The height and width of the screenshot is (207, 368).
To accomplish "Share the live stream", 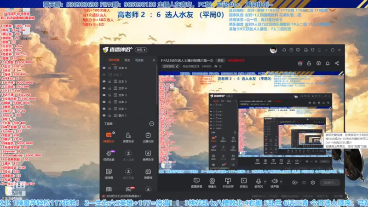I will tap(337, 63).
